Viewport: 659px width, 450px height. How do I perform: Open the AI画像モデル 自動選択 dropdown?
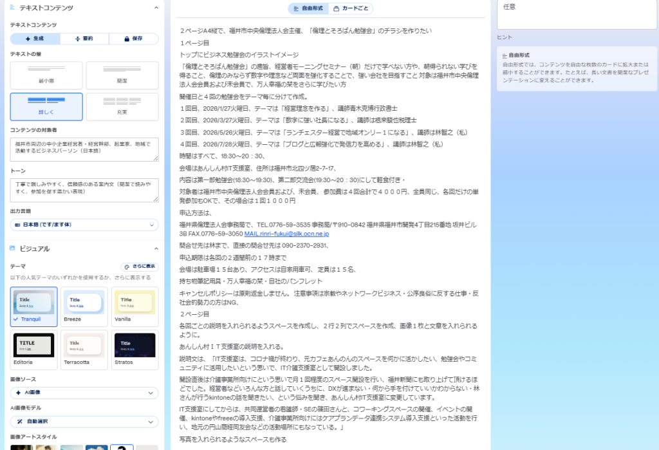(84, 422)
